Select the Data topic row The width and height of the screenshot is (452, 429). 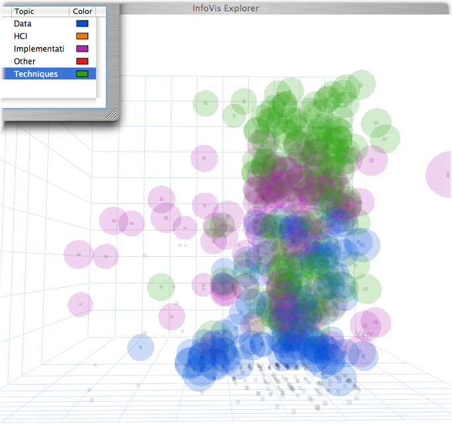[48, 24]
